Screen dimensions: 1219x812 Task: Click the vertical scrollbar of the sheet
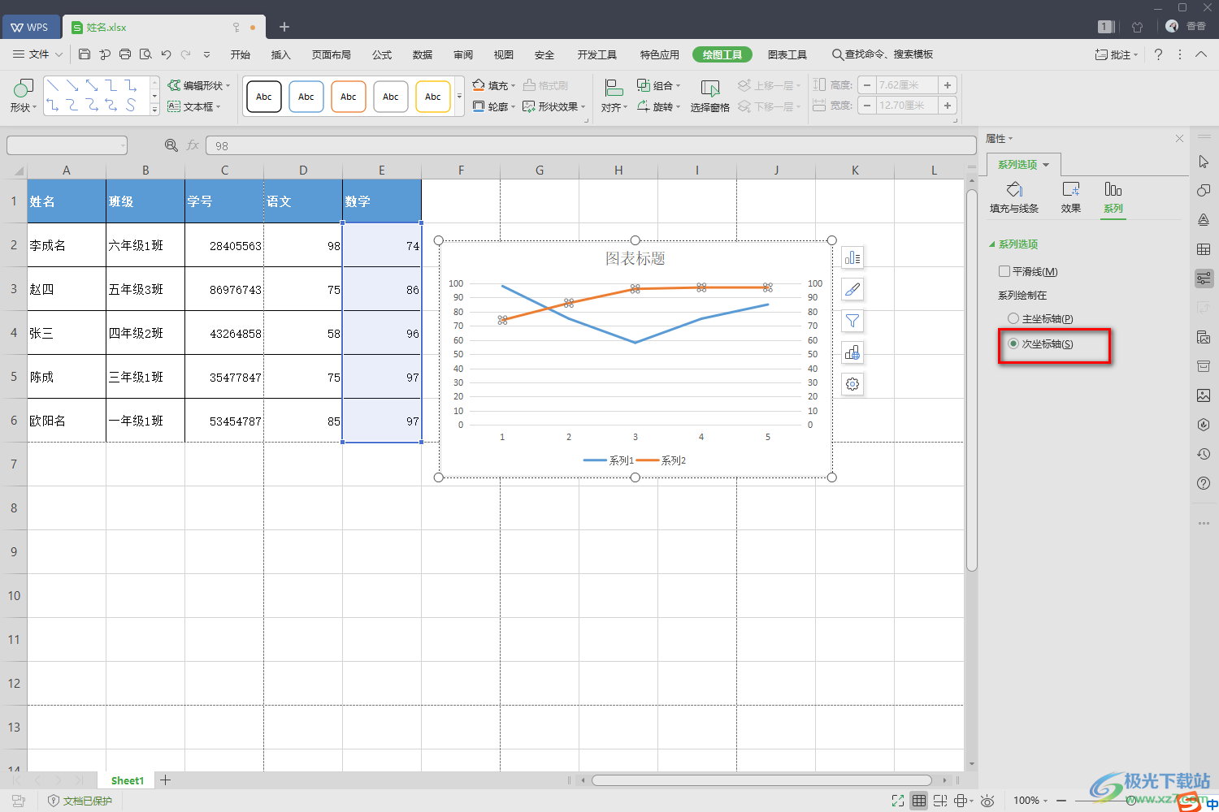(x=971, y=382)
